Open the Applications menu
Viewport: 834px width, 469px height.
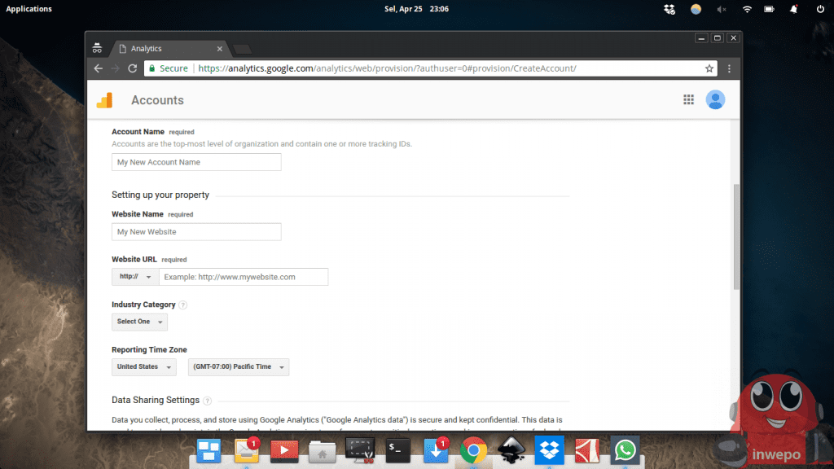[x=29, y=9]
